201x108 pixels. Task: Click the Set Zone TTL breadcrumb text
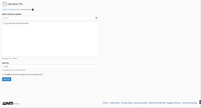coord(26,10)
